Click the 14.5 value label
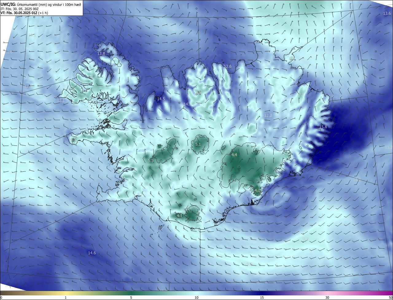 pos(161,99)
